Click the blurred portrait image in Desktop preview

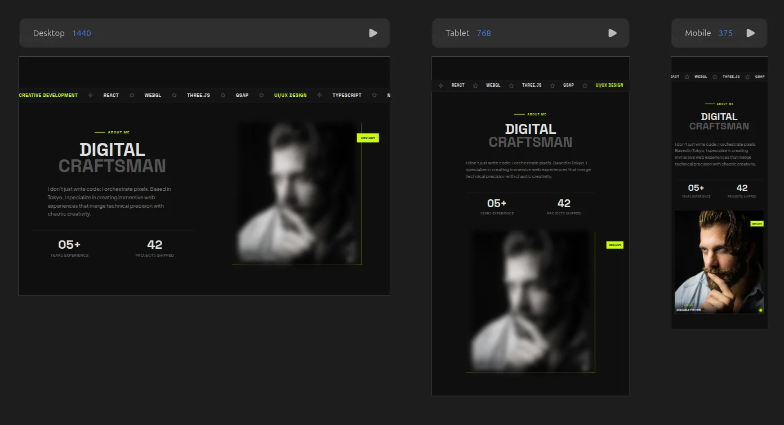[297, 193]
